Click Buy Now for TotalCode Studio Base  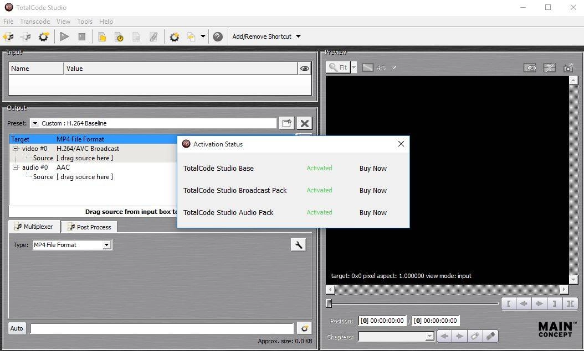[x=373, y=168]
